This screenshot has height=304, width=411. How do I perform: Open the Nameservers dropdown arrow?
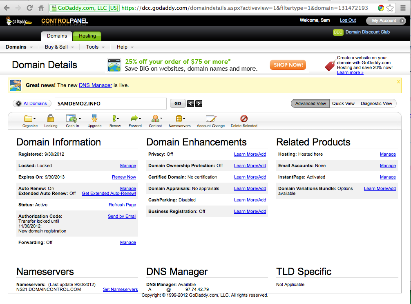pyautogui.click(x=184, y=119)
